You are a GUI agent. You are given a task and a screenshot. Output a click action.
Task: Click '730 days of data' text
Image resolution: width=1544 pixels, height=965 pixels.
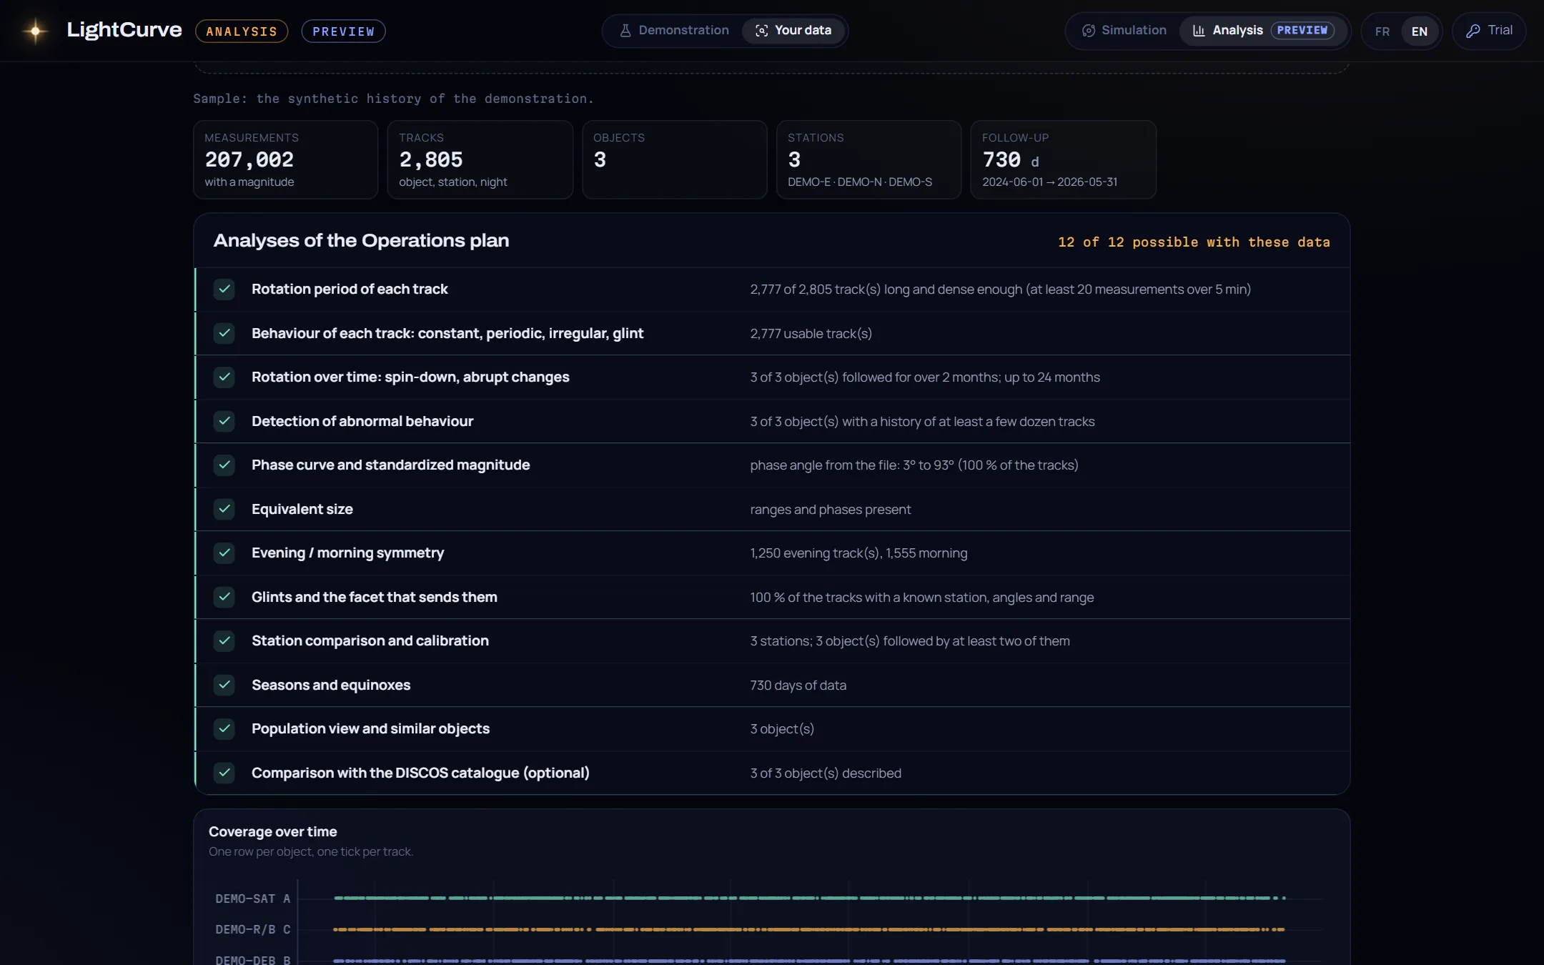point(798,686)
